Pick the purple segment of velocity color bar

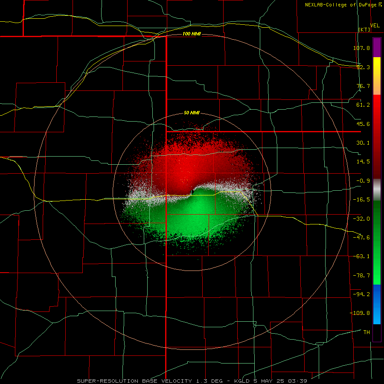pyautogui.click(x=377, y=47)
